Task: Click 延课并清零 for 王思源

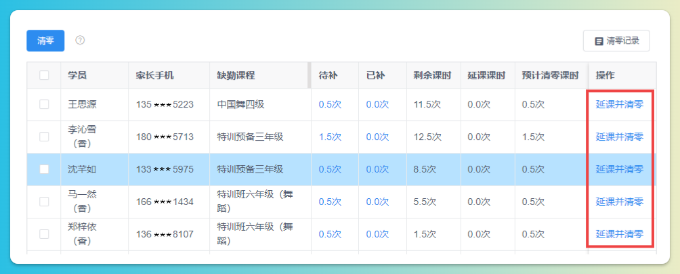Action: pos(619,104)
